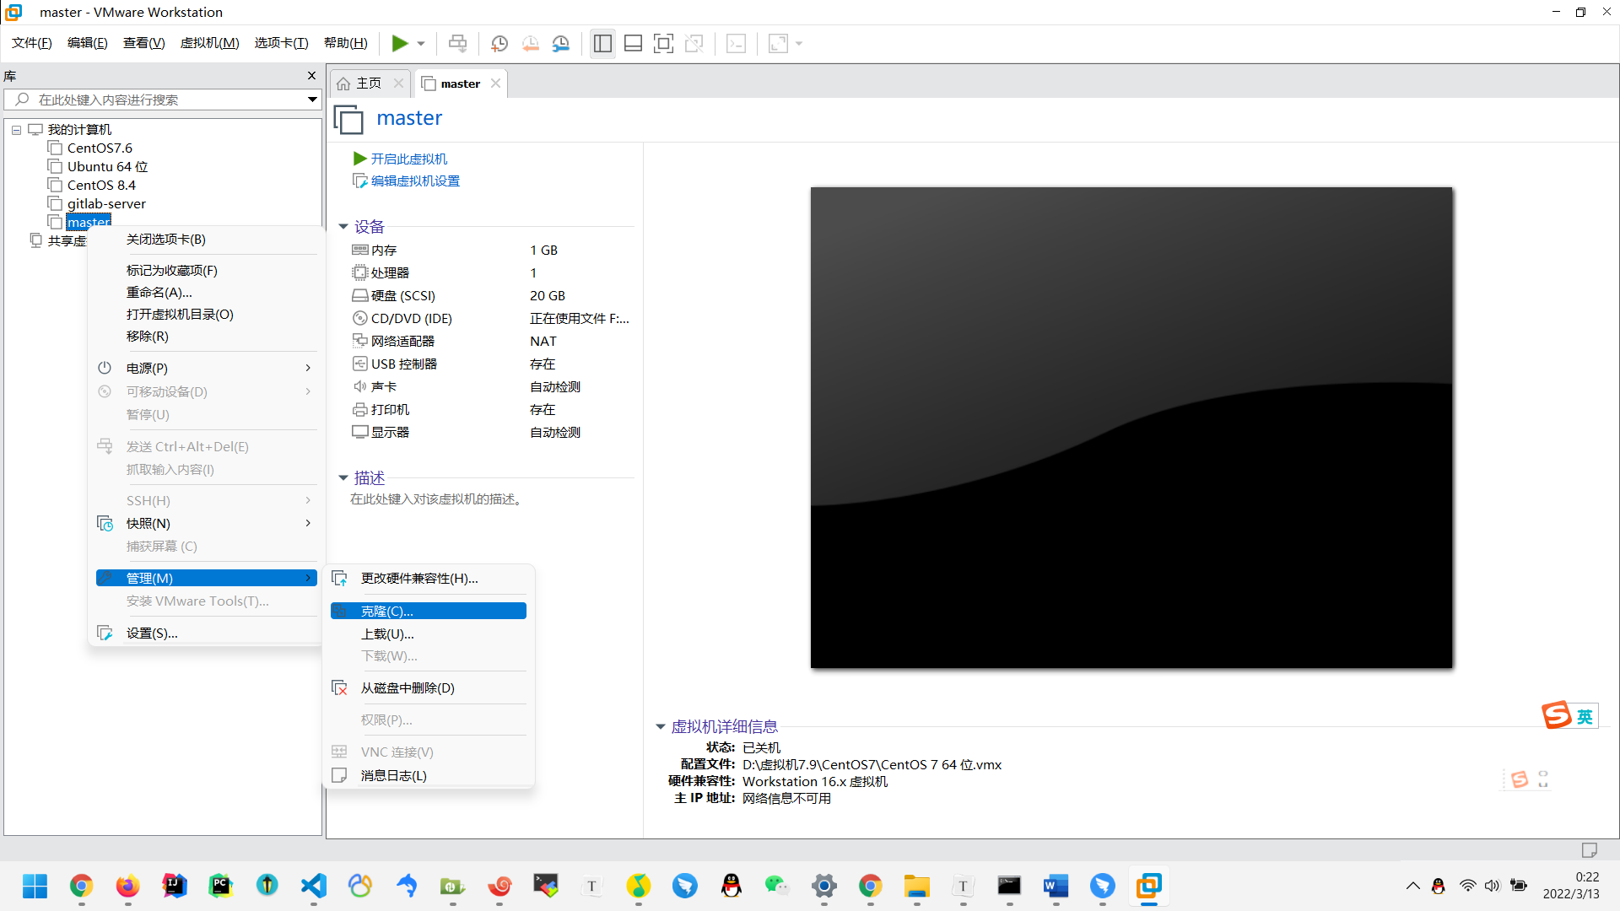The image size is (1620, 911).
Task: Collapse the 设备 section
Action: (343, 226)
